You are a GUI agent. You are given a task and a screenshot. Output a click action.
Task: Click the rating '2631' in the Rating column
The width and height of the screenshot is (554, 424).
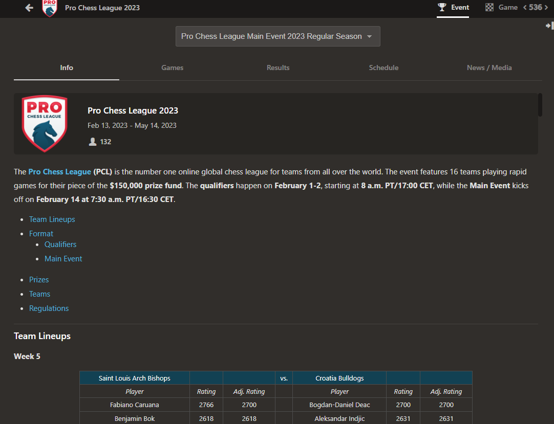(x=403, y=419)
